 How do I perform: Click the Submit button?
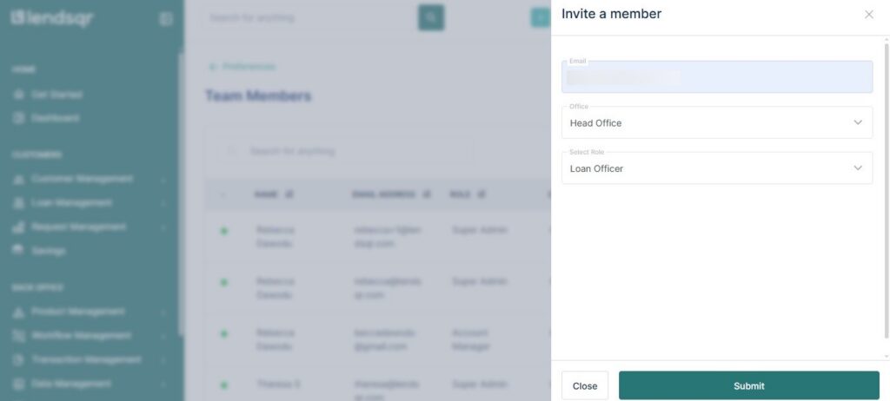pos(748,385)
